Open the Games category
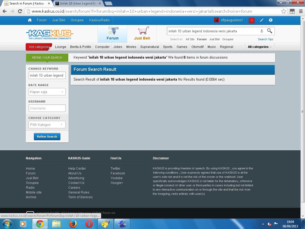This screenshot has height=229, width=305. point(182,47)
